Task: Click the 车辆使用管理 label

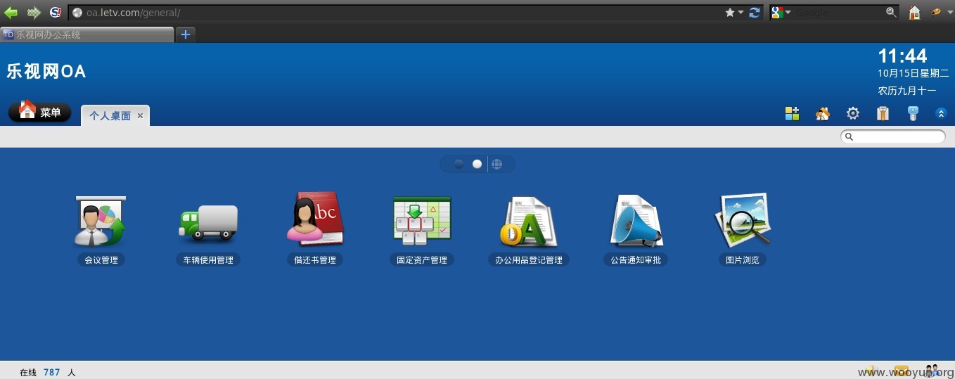Action: [x=208, y=260]
